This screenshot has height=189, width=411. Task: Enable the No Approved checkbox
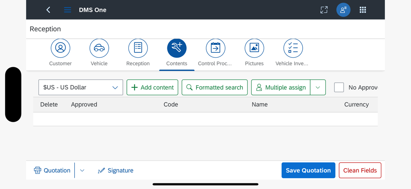pyautogui.click(x=339, y=87)
